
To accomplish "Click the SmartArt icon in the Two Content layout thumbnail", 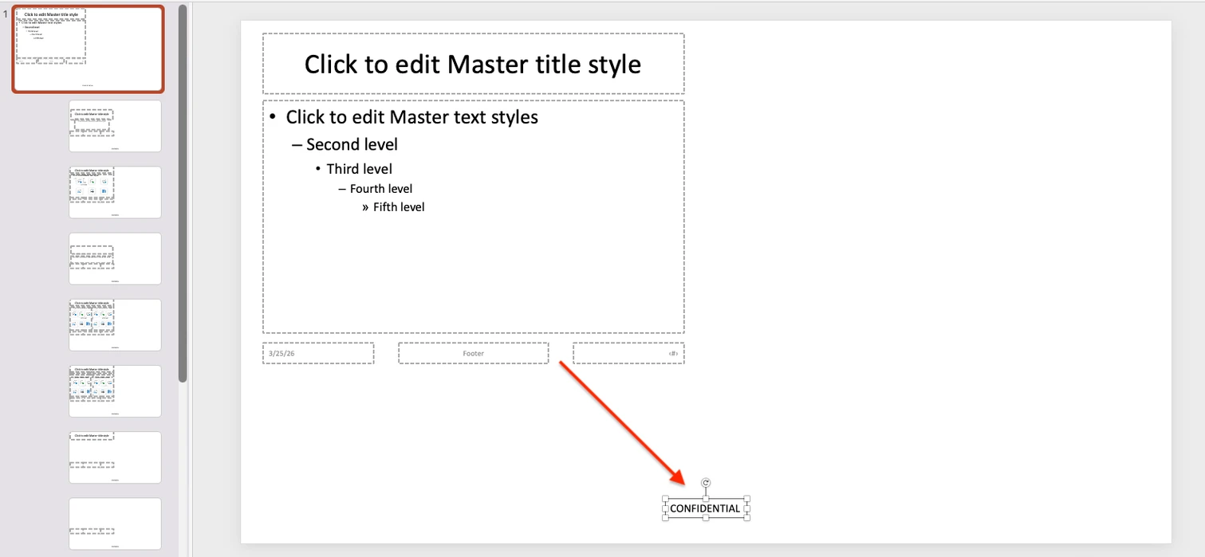I will 89,314.
